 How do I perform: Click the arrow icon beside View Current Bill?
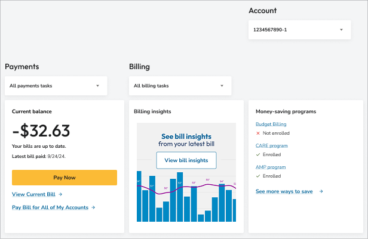(x=60, y=194)
